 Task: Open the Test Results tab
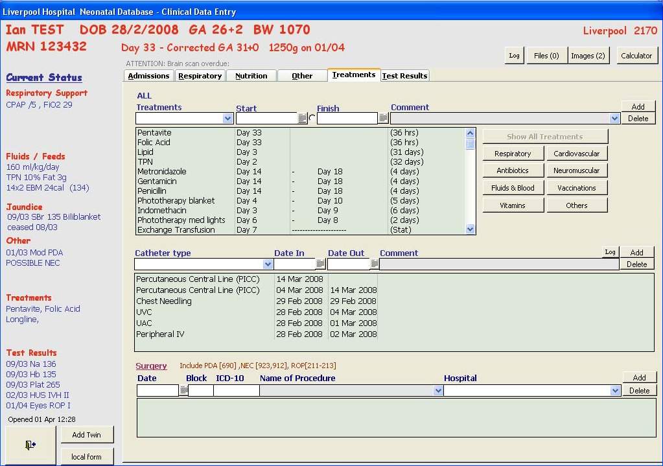click(x=404, y=76)
